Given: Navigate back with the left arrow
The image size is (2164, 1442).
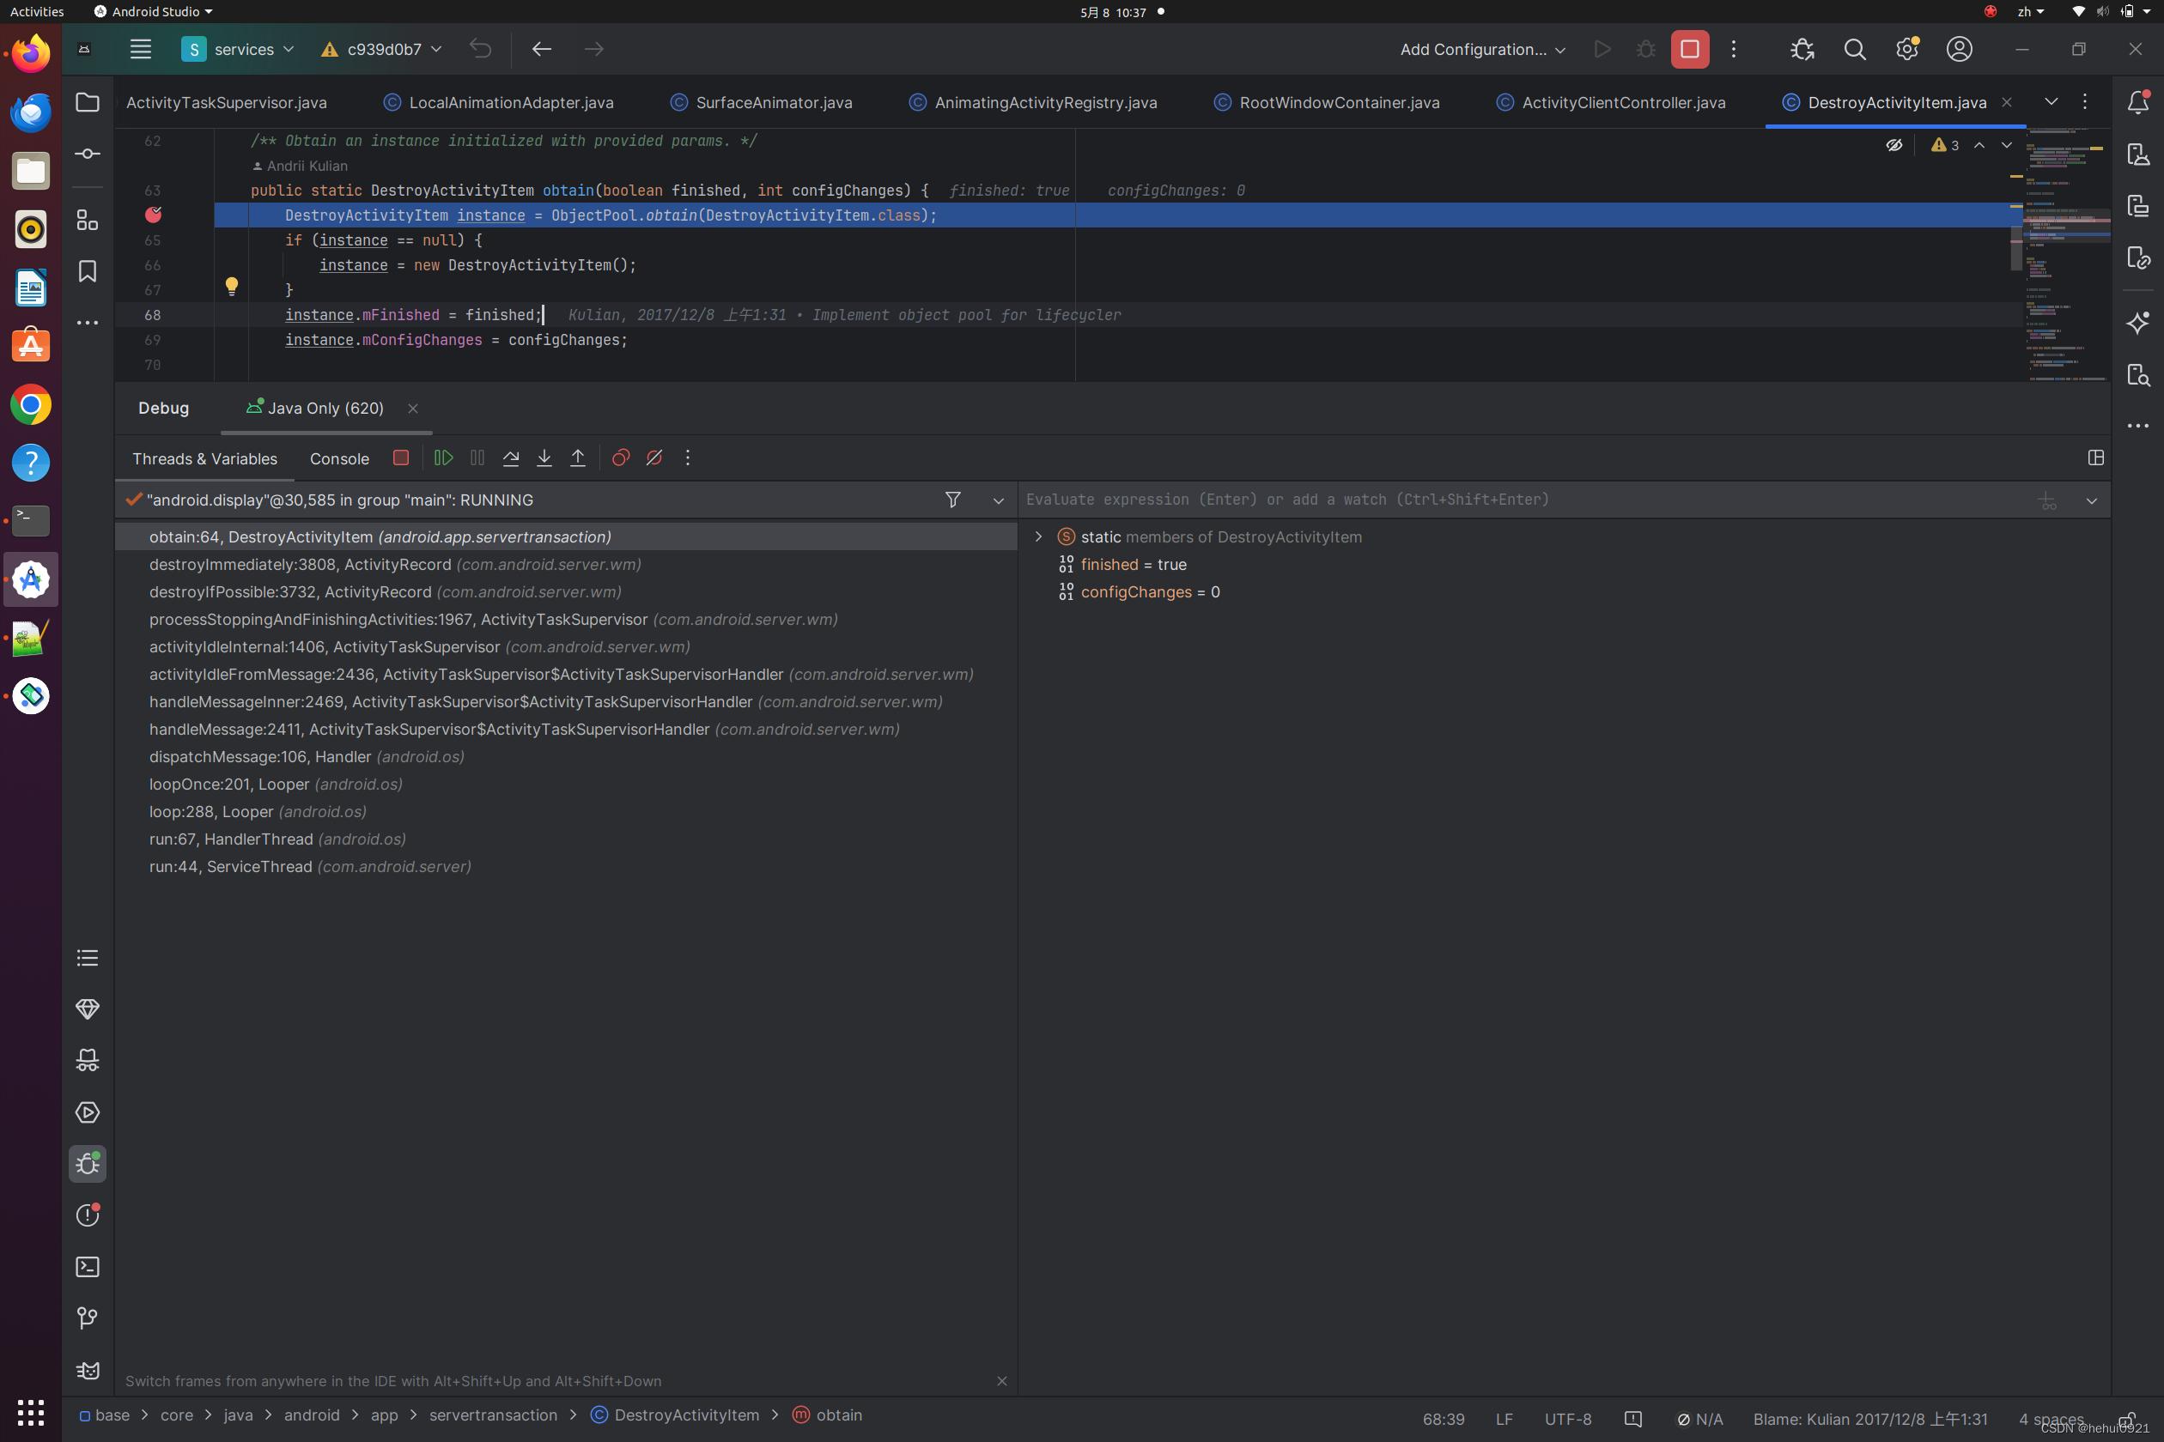Looking at the screenshot, I should [x=542, y=50].
